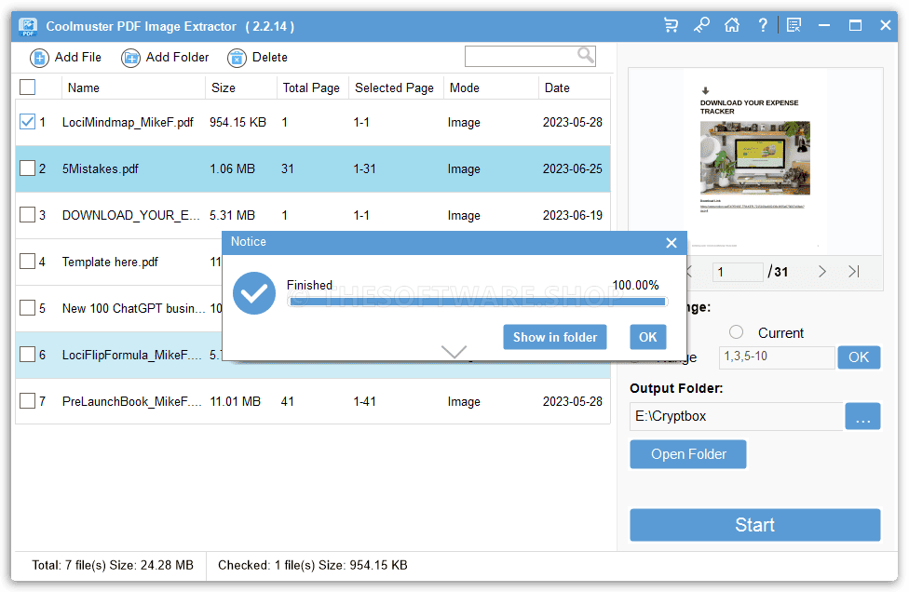
Task: Click the Add Folder label
Action: [177, 58]
